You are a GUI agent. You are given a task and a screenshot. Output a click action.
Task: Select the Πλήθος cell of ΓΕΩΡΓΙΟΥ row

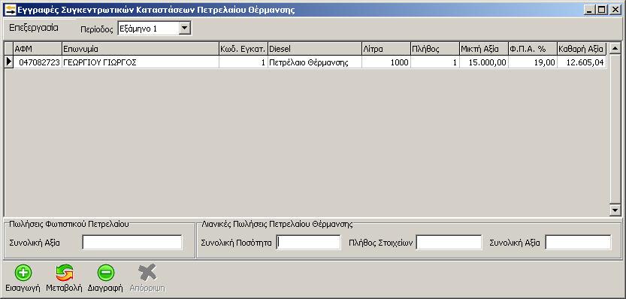tap(435, 62)
